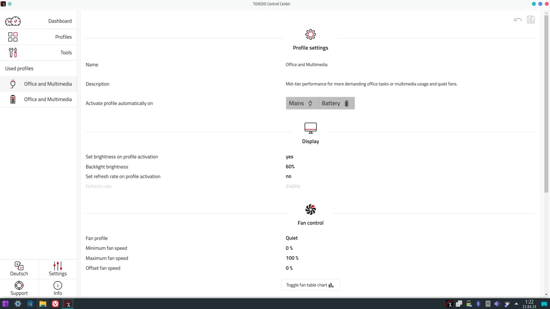Screen dimensions: 550x309
Task: Open the Info label in the sidebar
Action: click(x=58, y=293)
